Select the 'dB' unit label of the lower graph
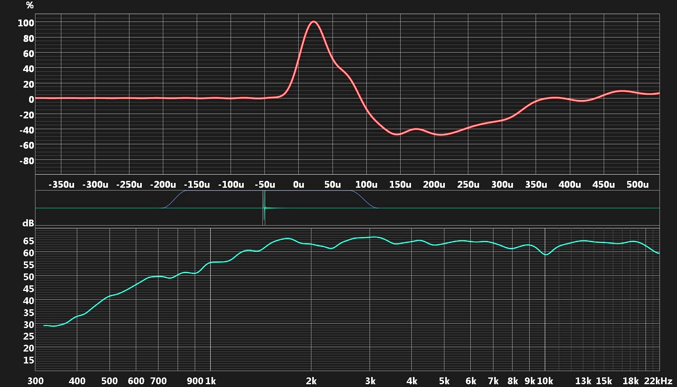The width and height of the screenshot is (677, 387). 28,223
